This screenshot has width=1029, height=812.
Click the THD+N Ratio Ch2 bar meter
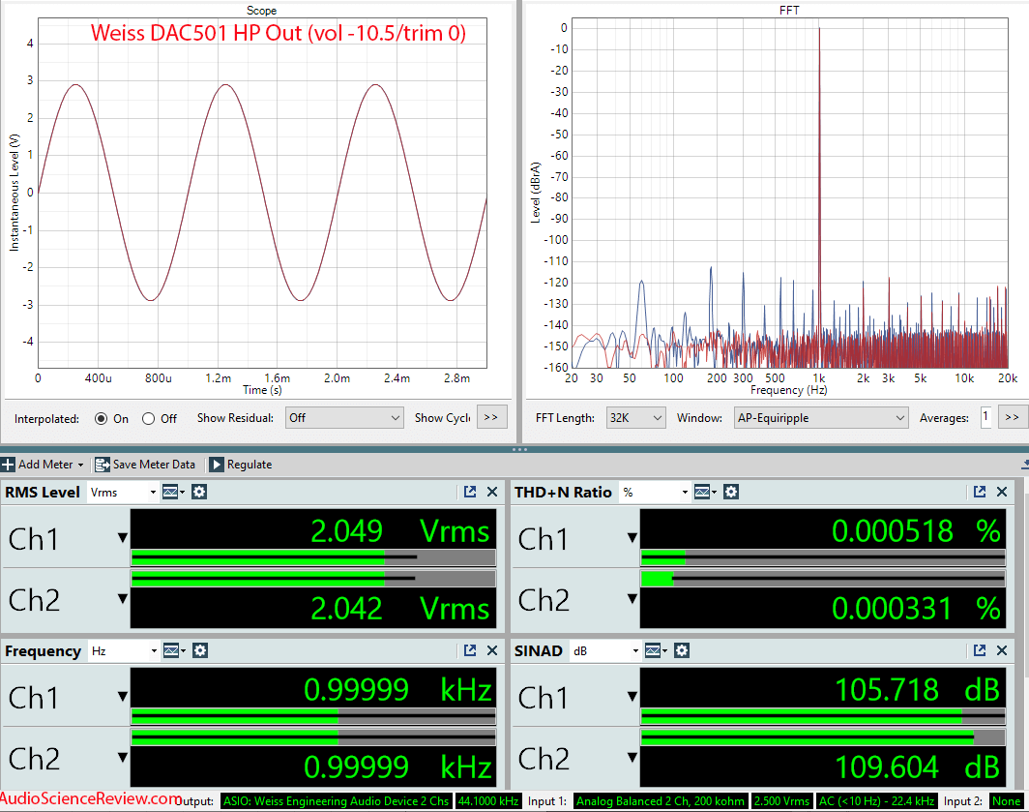[823, 579]
